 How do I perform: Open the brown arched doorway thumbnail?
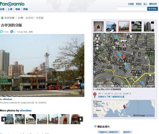pyautogui.click(x=75, y=119)
